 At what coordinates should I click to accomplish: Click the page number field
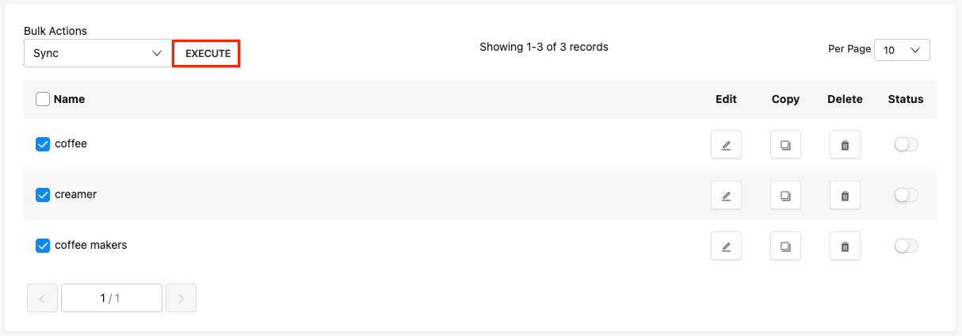pyautogui.click(x=112, y=298)
